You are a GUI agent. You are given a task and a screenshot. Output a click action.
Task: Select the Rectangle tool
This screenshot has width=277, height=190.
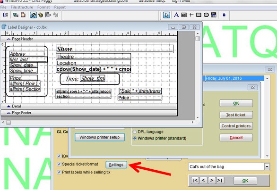[199, 15]
